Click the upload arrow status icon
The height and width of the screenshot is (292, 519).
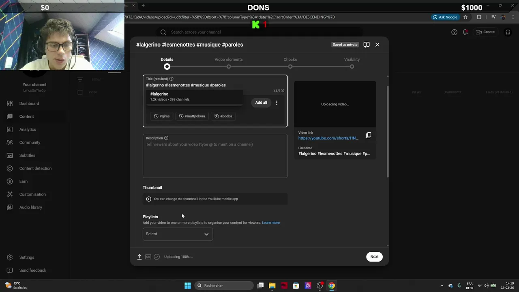(139, 257)
